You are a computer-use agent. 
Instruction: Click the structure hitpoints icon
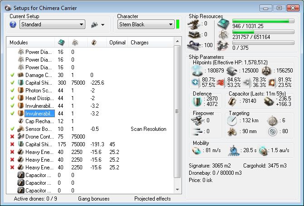266,71
